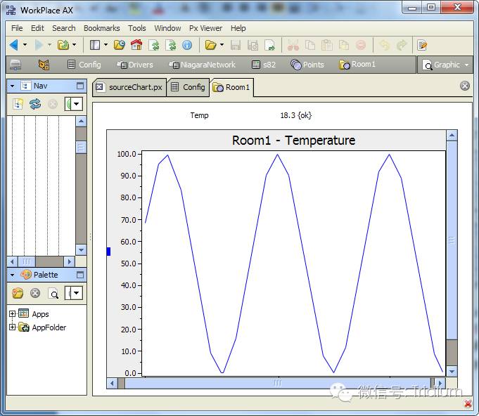Click the Paste clipboard icon
Viewport: 479px width, 416px height.
click(327, 45)
